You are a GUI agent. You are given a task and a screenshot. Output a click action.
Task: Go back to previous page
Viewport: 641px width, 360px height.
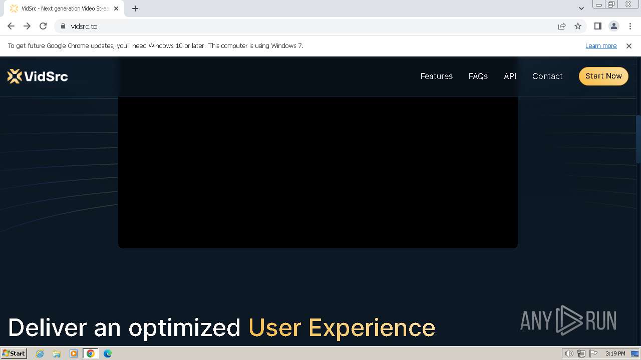tap(11, 26)
